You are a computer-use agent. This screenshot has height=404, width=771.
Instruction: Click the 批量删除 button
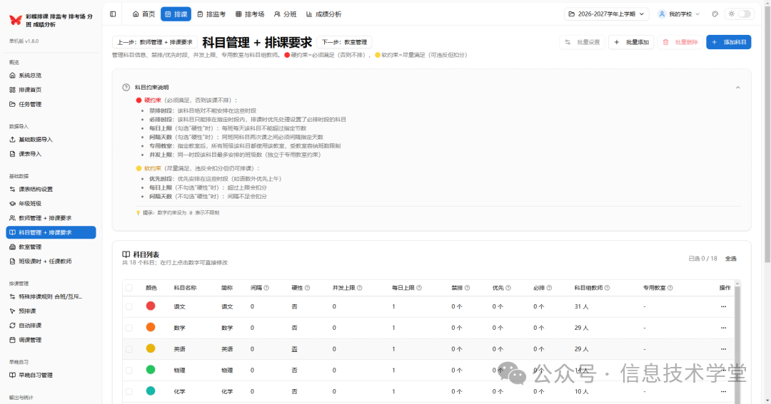pyautogui.click(x=680, y=42)
